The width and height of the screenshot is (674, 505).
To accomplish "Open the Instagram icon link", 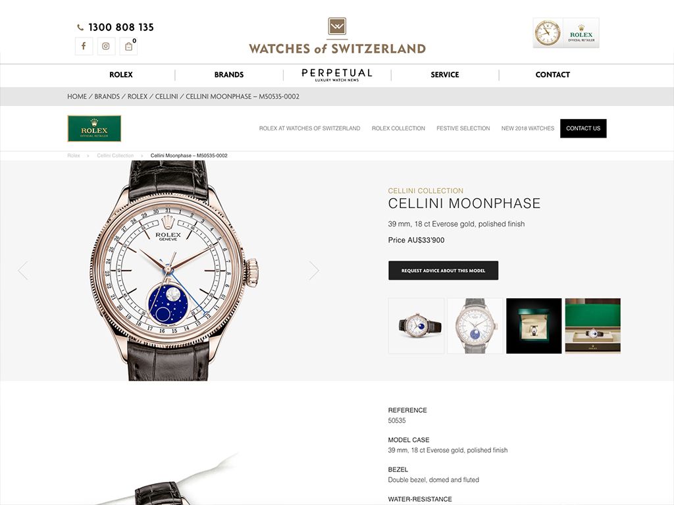I will (x=106, y=46).
